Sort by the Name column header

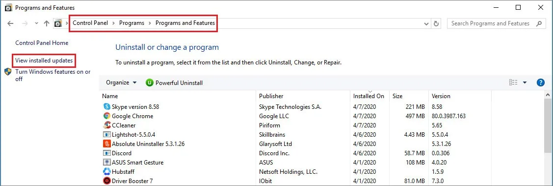tap(178, 96)
